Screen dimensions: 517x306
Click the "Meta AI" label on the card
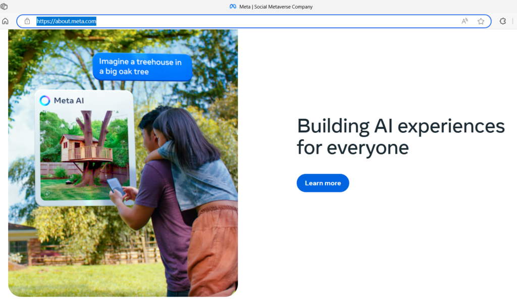(x=69, y=100)
